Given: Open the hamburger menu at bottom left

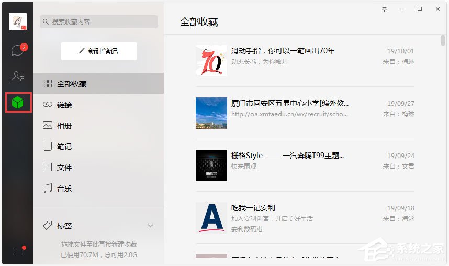Looking at the screenshot, I should (18, 251).
